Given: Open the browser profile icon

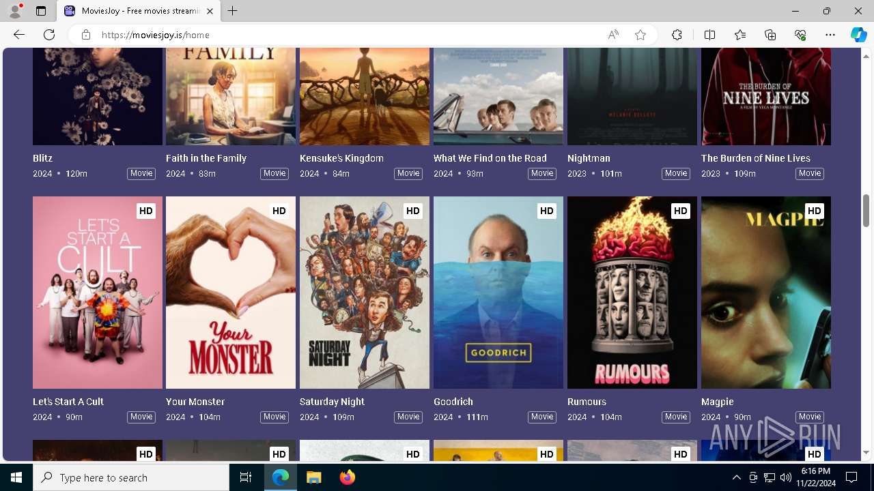Looking at the screenshot, I should (15, 11).
